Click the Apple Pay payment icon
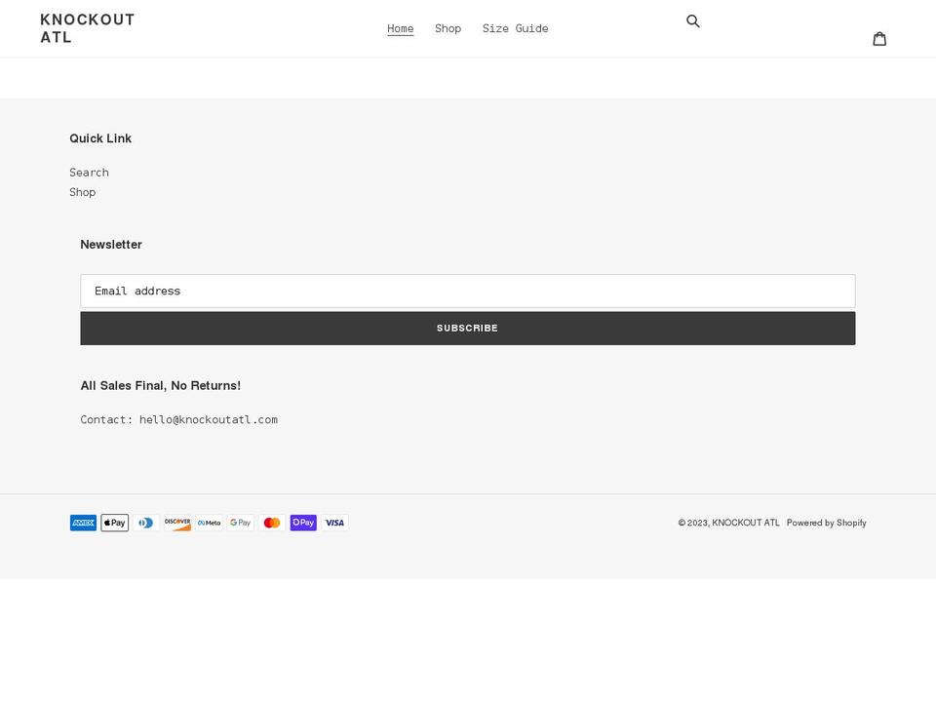 point(114,523)
